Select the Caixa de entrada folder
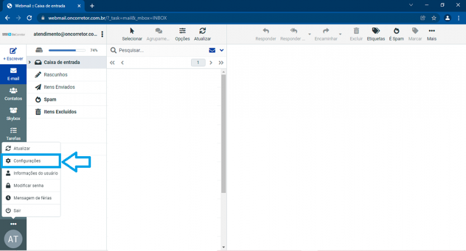 click(66, 62)
